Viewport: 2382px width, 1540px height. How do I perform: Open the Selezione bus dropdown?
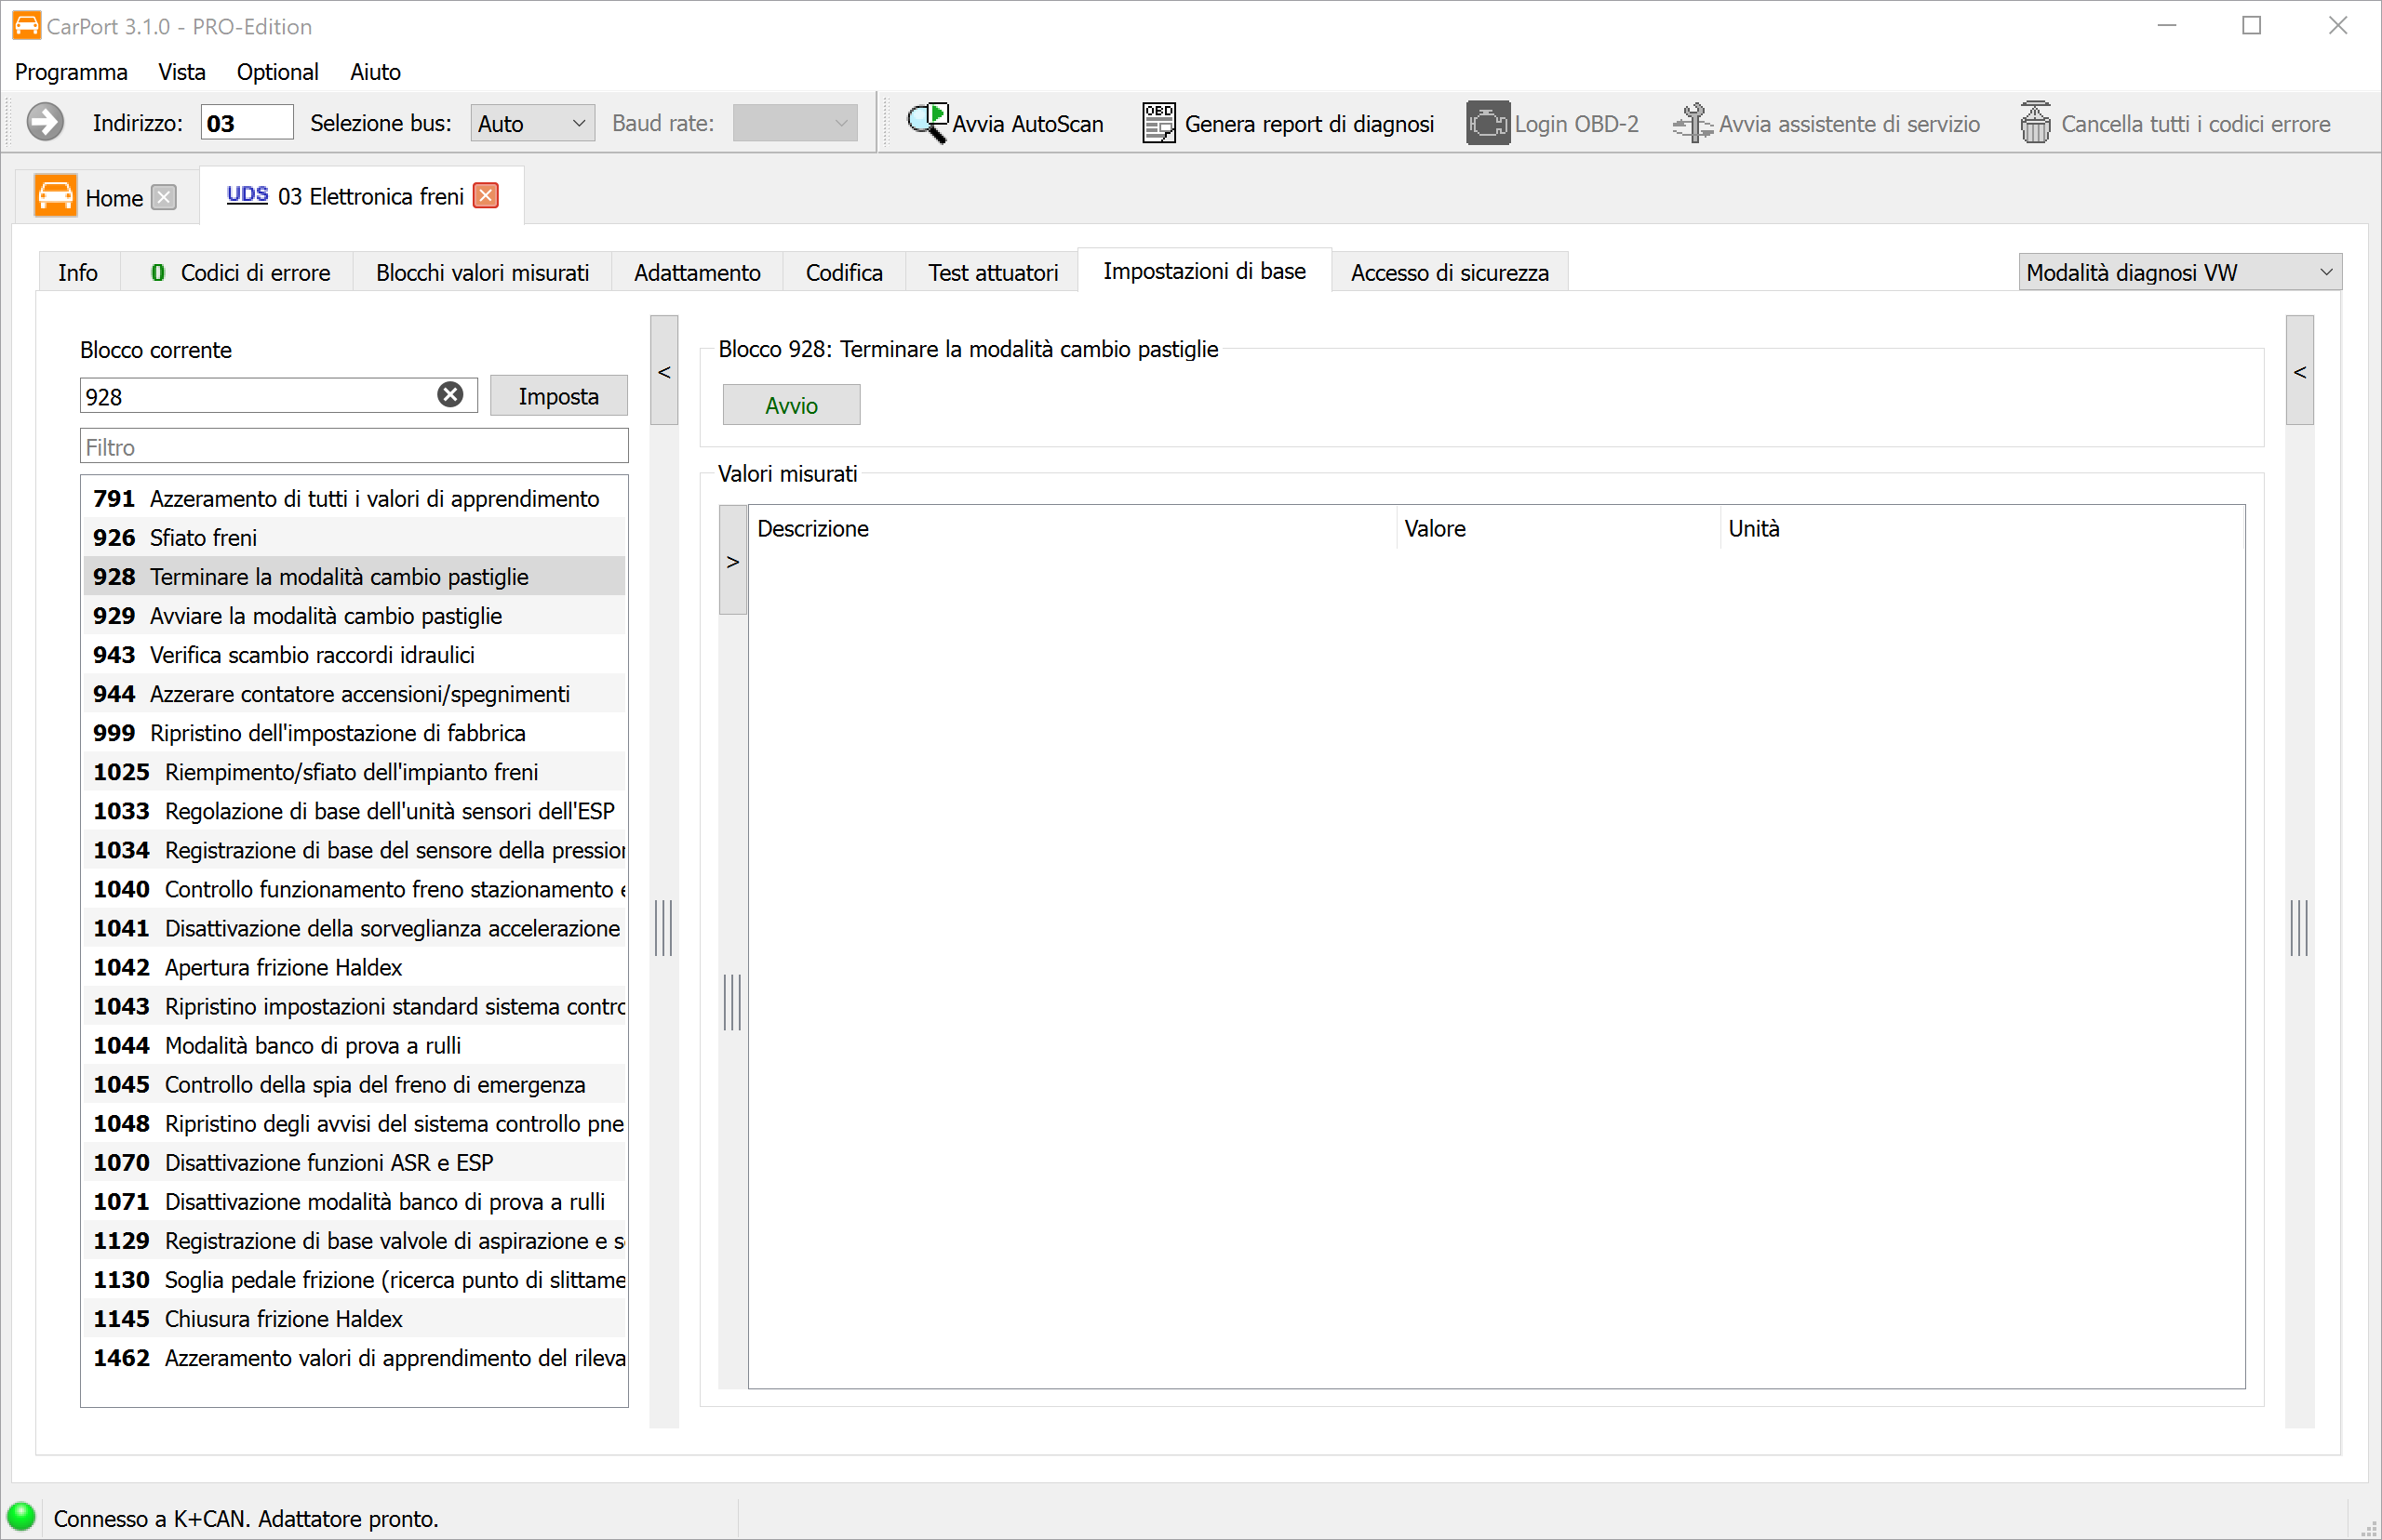532,123
